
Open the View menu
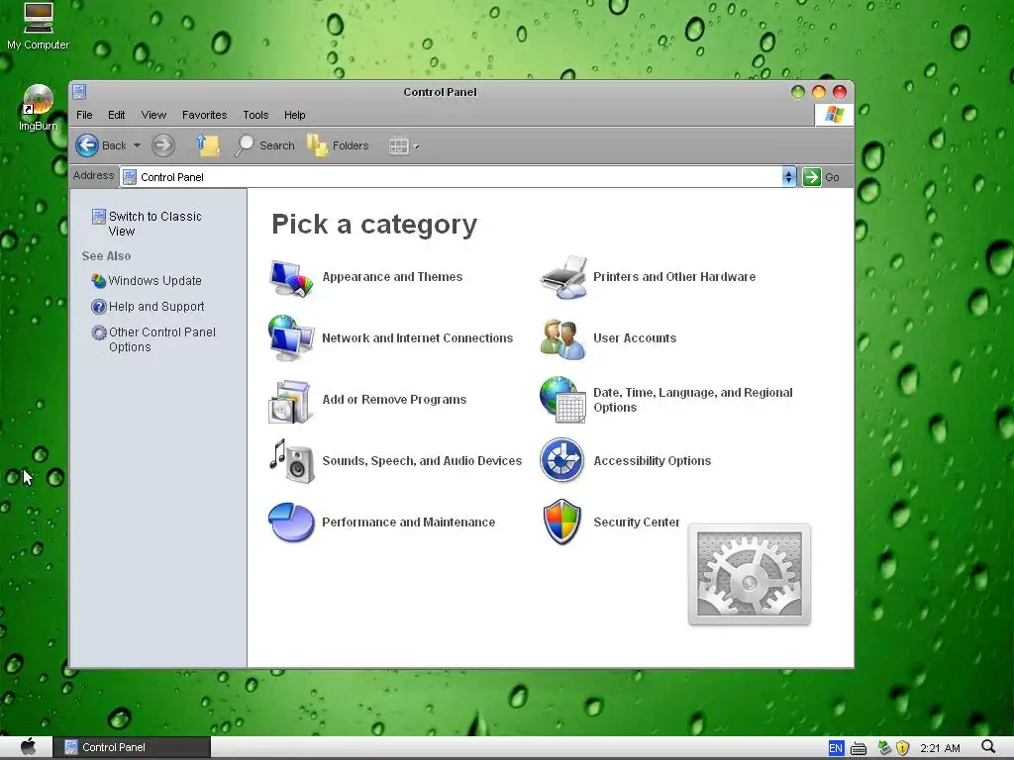(153, 115)
